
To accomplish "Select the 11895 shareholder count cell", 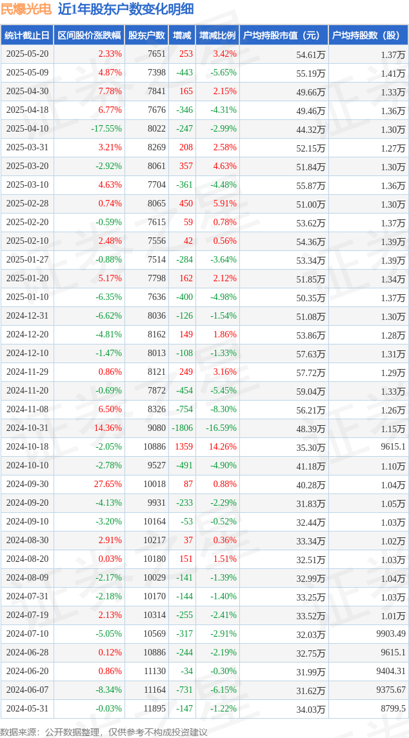I will [154, 709].
